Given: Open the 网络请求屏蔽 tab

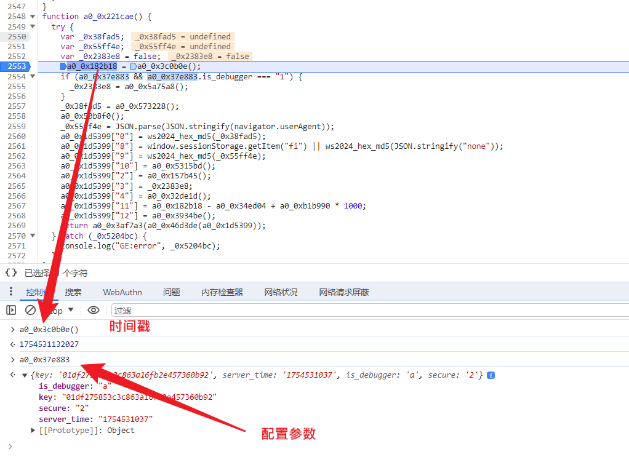Looking at the screenshot, I should (344, 292).
